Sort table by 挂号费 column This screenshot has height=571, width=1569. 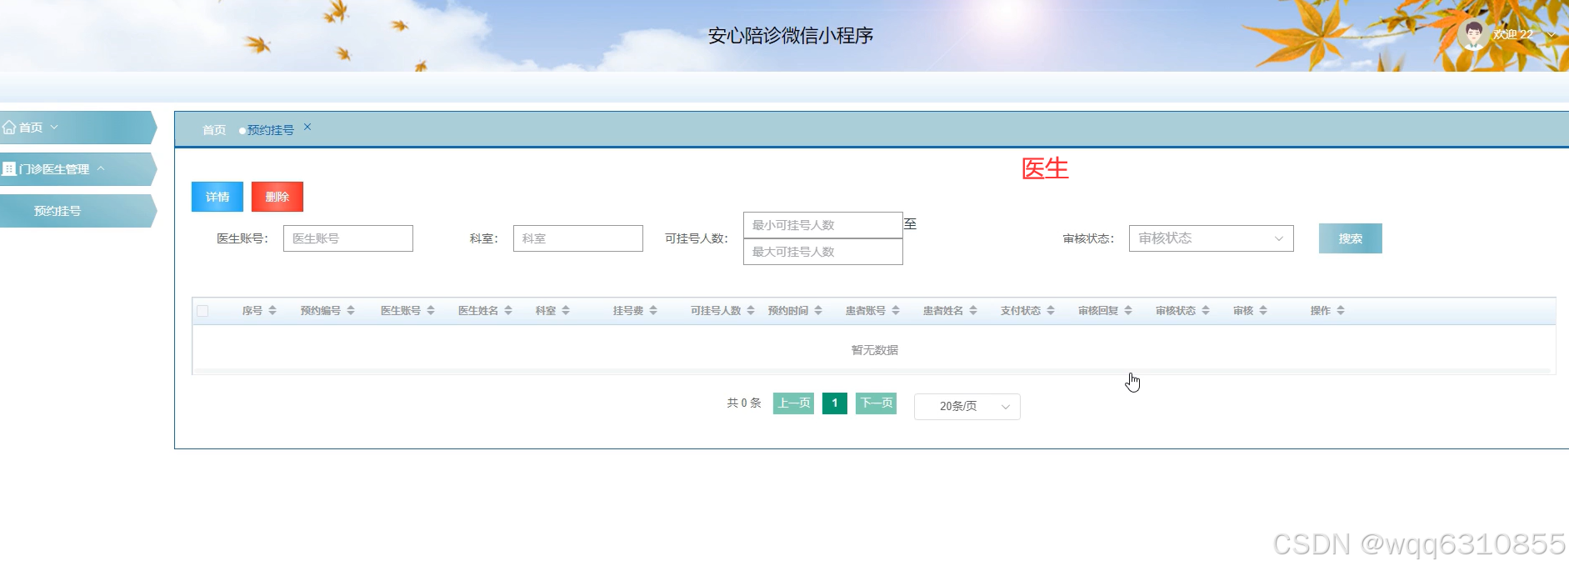(653, 311)
